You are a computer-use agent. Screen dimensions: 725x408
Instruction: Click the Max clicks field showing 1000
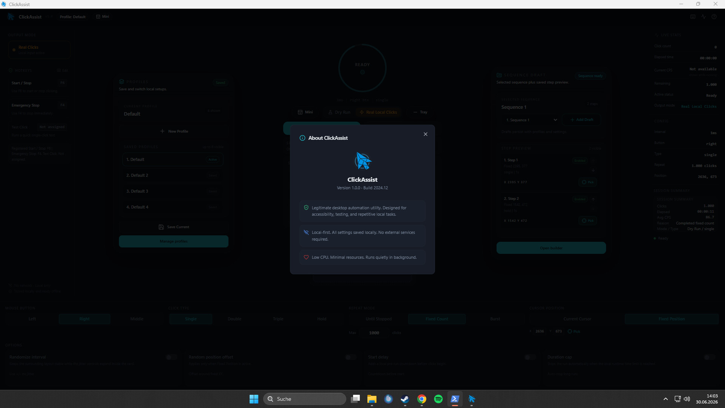click(x=374, y=333)
